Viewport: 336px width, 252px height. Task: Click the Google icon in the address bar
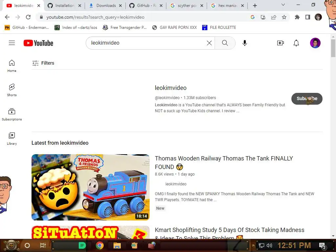(x=253, y=17)
